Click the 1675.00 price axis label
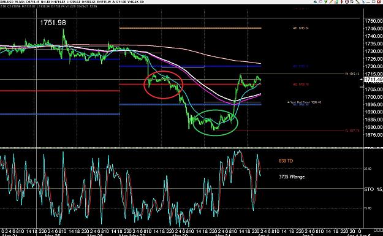This screenshot has width=383, height=236. click(x=373, y=135)
